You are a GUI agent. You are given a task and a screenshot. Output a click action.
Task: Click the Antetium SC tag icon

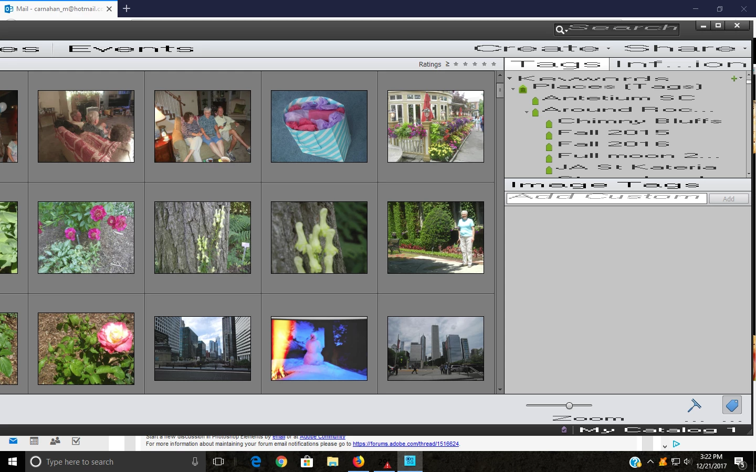[535, 101]
